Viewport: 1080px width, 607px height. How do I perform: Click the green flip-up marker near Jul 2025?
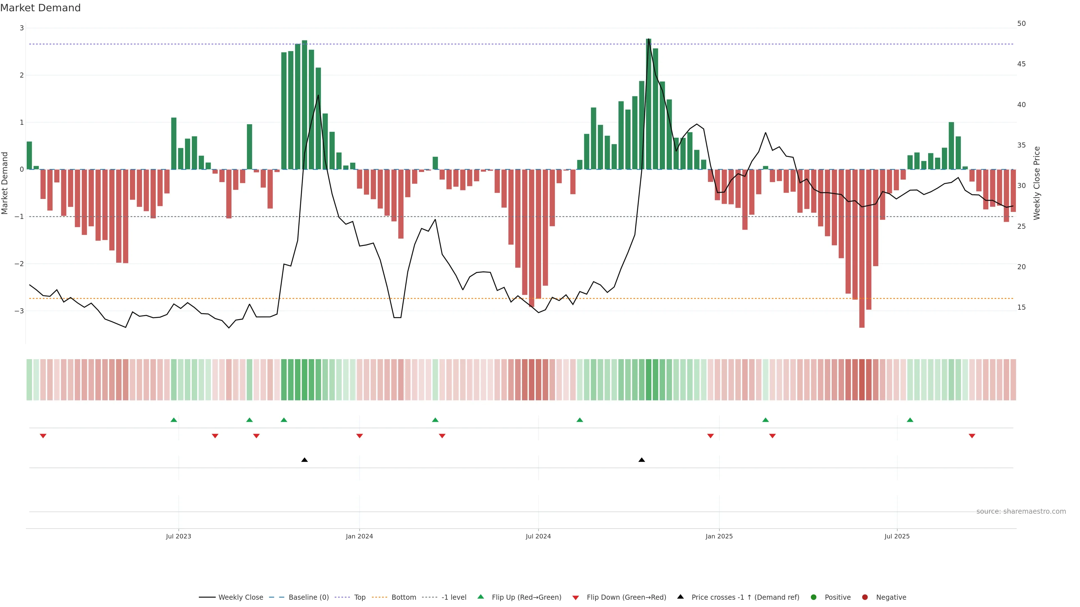pyautogui.click(x=910, y=420)
